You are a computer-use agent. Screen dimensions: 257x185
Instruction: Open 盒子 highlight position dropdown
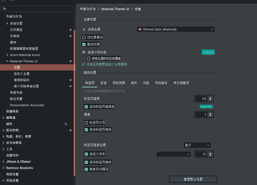pyautogui.click(x=197, y=145)
